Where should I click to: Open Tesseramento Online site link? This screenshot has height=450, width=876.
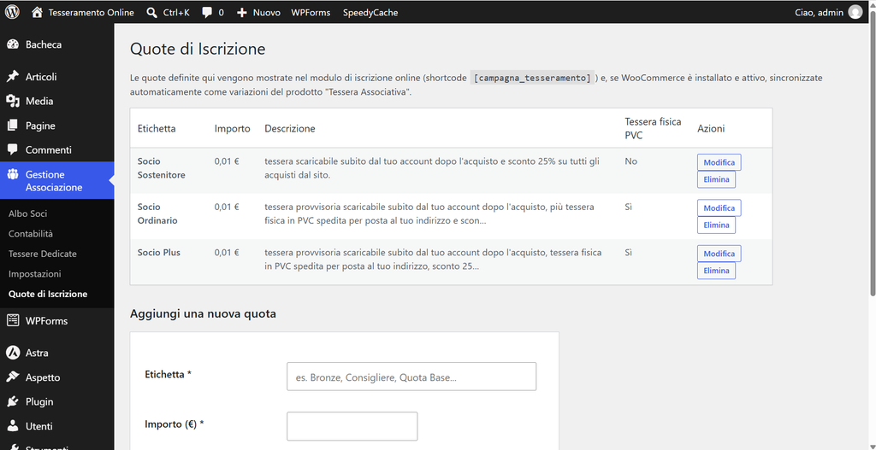pyautogui.click(x=91, y=12)
